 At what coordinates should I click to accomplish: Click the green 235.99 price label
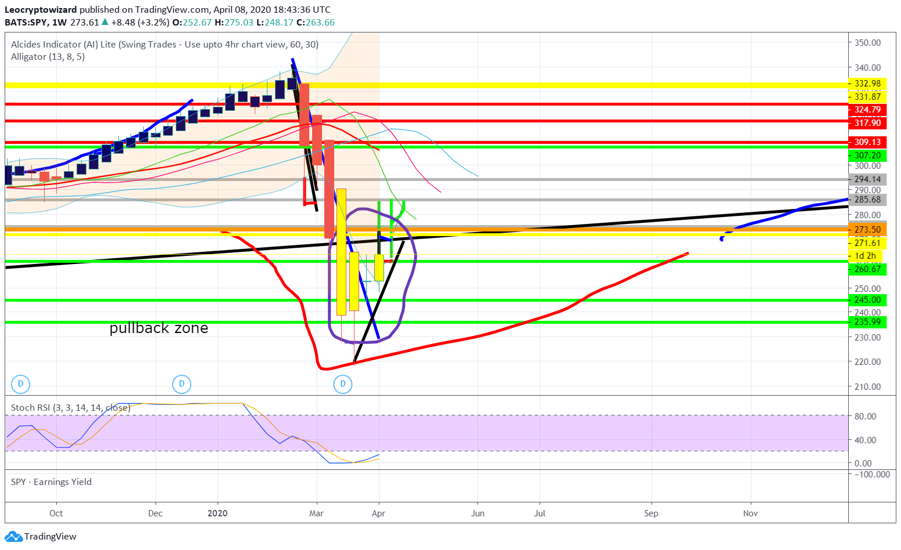click(x=867, y=322)
